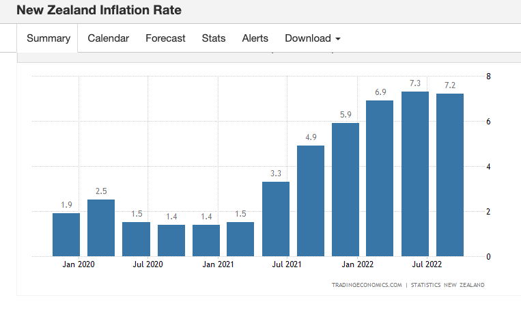Click the 2.5 inflation bar

(101, 228)
